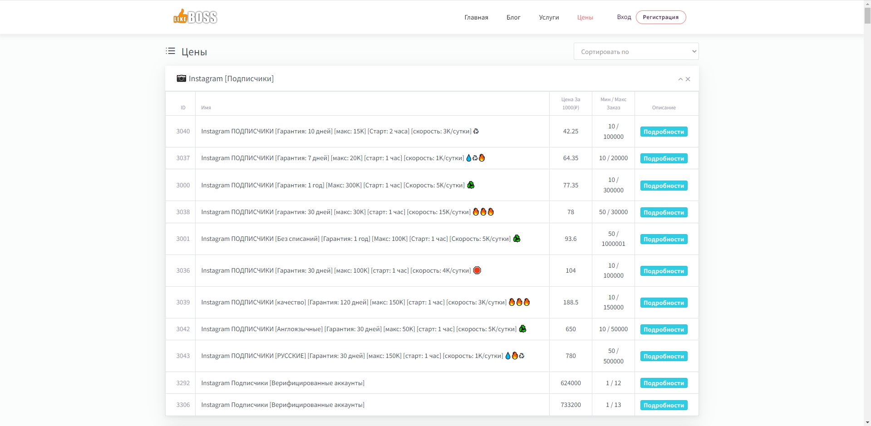Click the price 624000 cell
The image size is (871, 426).
571,383
